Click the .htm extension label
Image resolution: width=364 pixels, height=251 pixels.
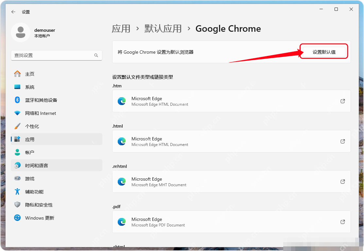[117, 86]
